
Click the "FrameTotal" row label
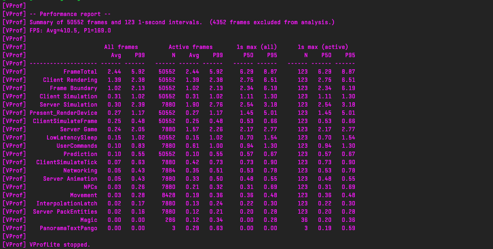(x=80, y=72)
